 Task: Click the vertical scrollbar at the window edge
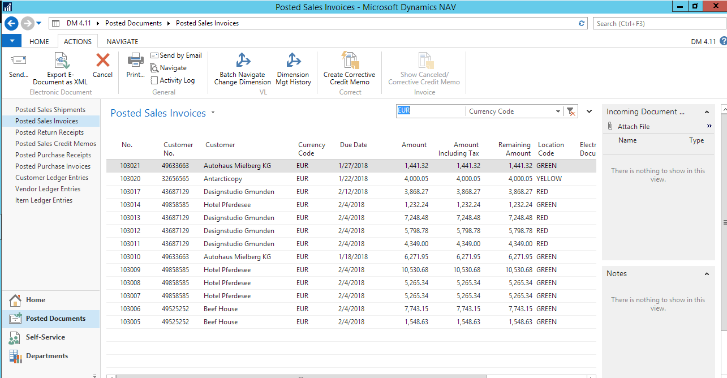(724, 222)
